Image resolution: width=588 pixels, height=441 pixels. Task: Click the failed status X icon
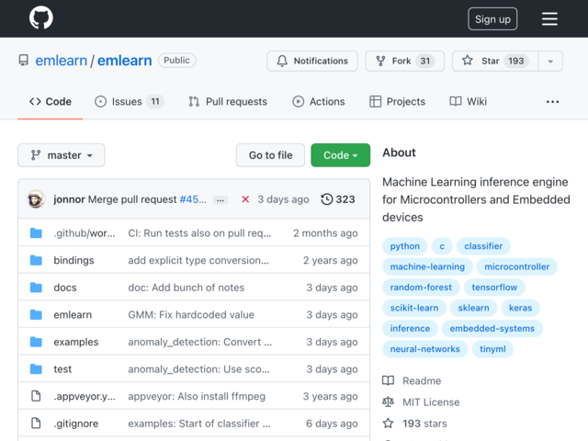click(245, 199)
